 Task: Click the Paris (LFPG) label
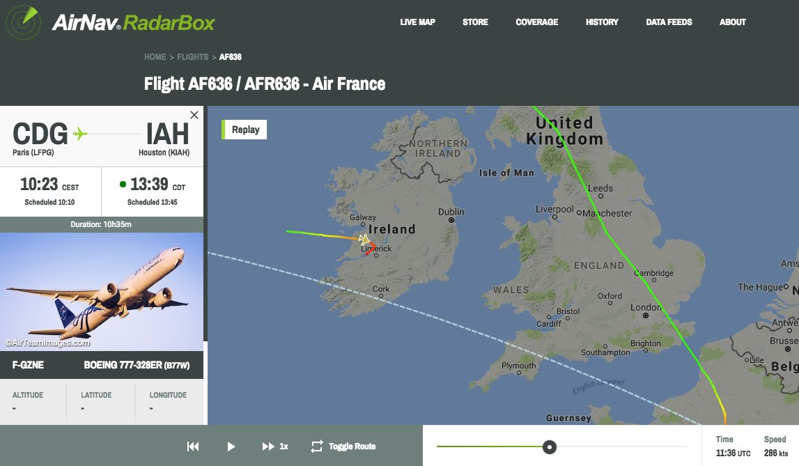pyautogui.click(x=33, y=153)
